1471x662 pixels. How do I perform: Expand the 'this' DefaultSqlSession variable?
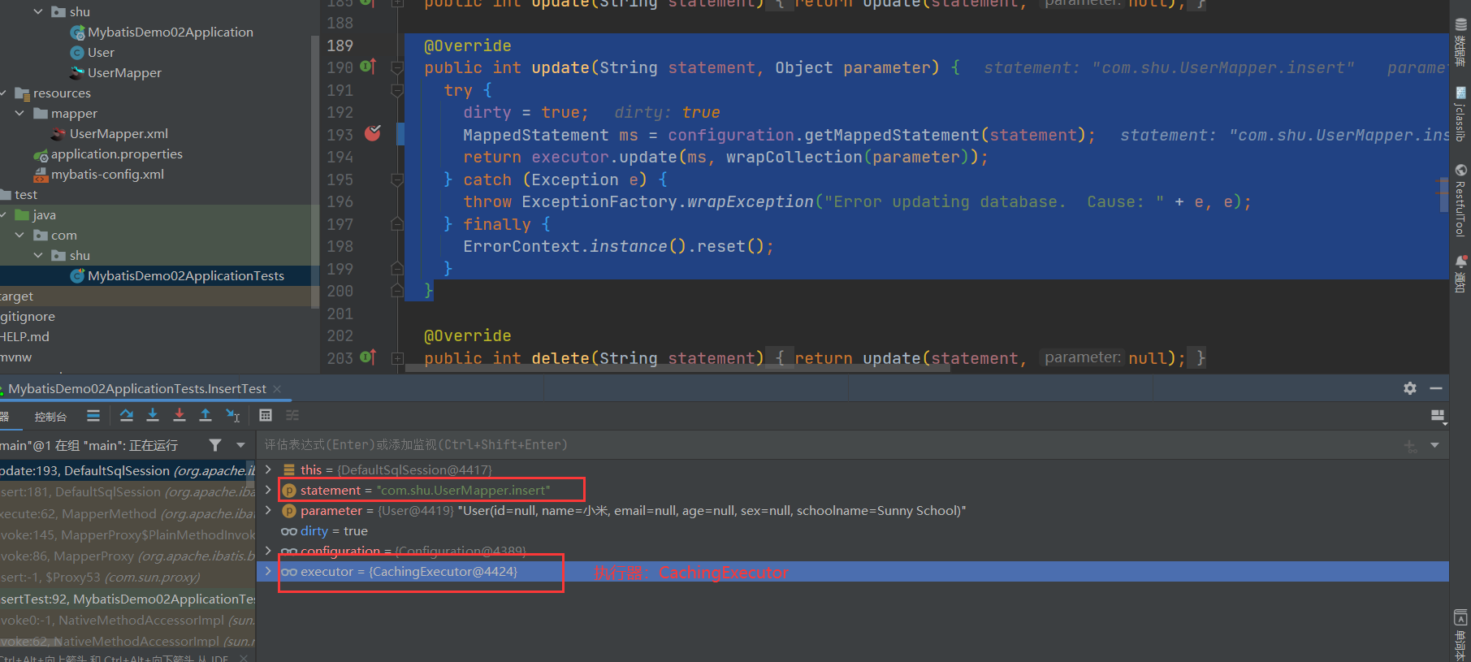coord(268,469)
